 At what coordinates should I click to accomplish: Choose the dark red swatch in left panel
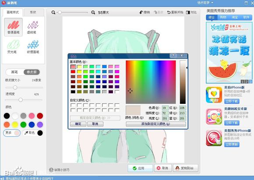(x=40, y=116)
